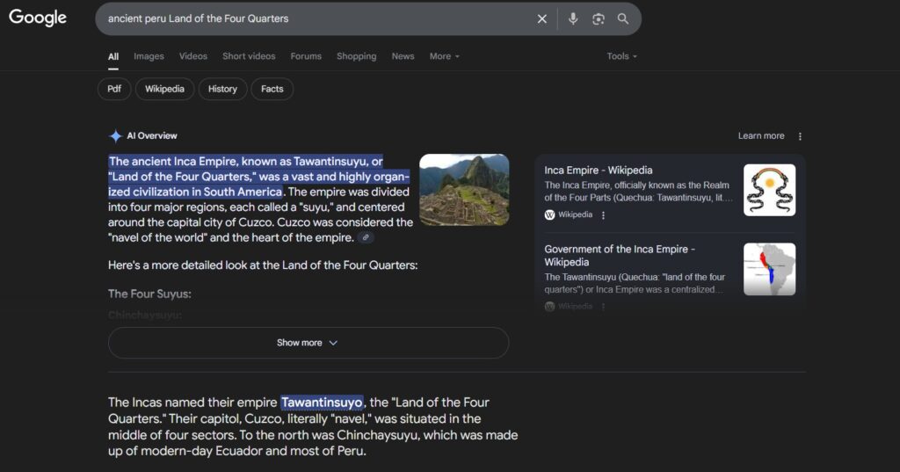Expand AI Overview with Show more
Screen dimensions: 900x472
point(308,343)
